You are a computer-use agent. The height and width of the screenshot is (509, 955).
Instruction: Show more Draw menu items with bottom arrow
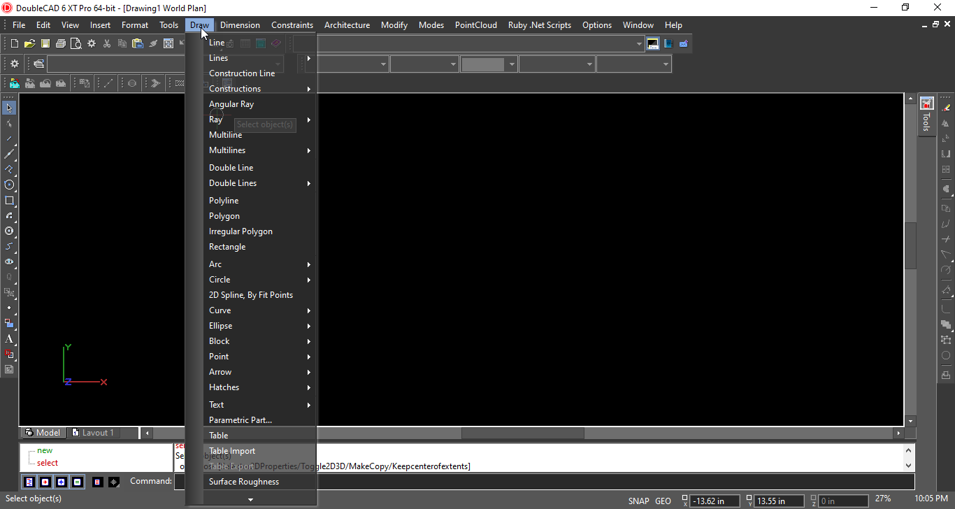(251, 499)
